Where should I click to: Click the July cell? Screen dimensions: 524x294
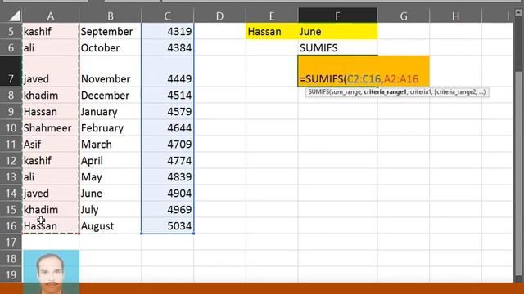pos(111,210)
